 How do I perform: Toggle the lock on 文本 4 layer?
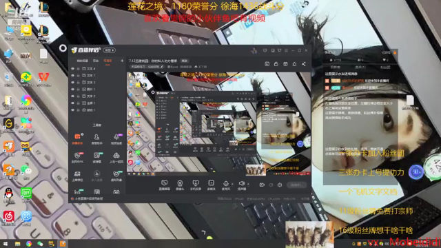[78, 69]
